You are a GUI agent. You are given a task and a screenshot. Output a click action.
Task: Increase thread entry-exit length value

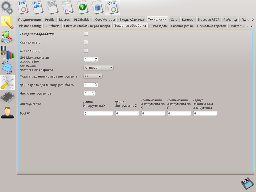point(96,84)
